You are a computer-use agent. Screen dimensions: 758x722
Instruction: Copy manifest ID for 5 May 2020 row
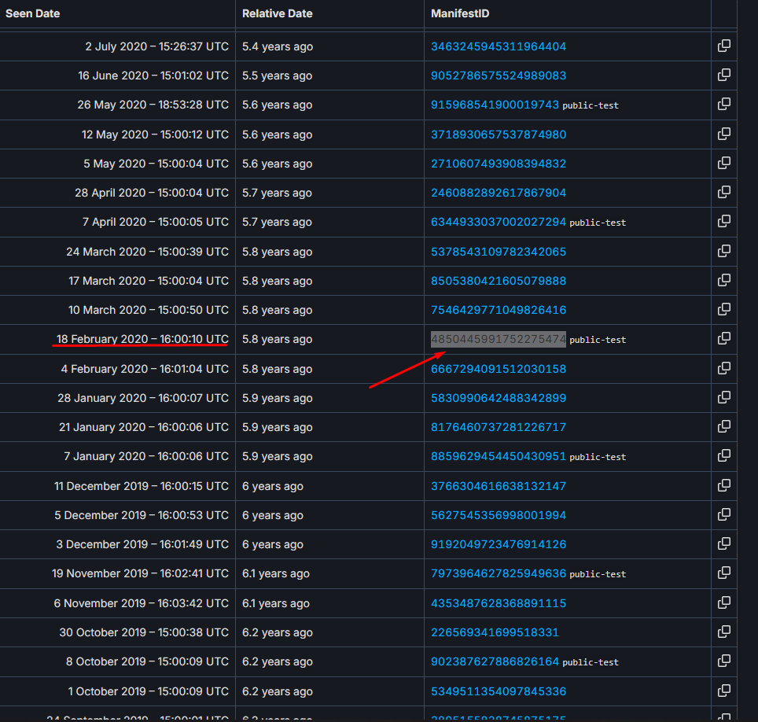(724, 164)
